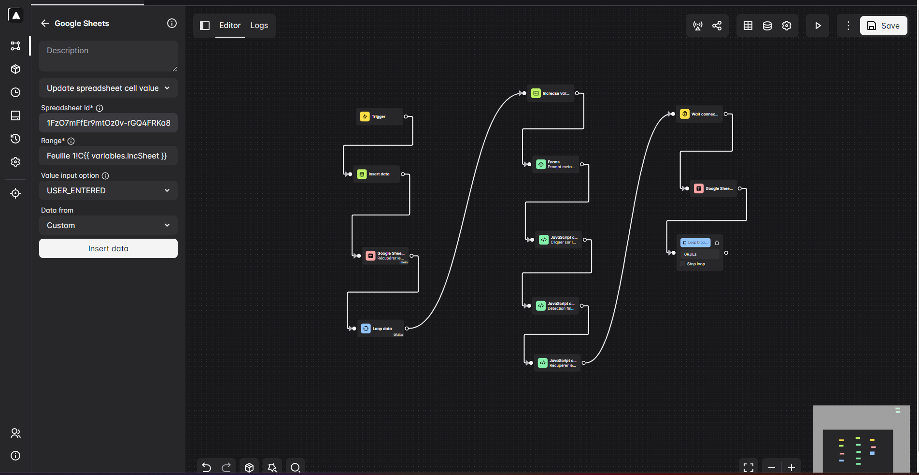Viewport: 919px width, 475px height.
Task: Toggle the editor sidebar panel
Action: [x=205, y=26]
